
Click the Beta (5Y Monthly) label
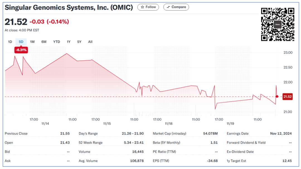[166, 143]
